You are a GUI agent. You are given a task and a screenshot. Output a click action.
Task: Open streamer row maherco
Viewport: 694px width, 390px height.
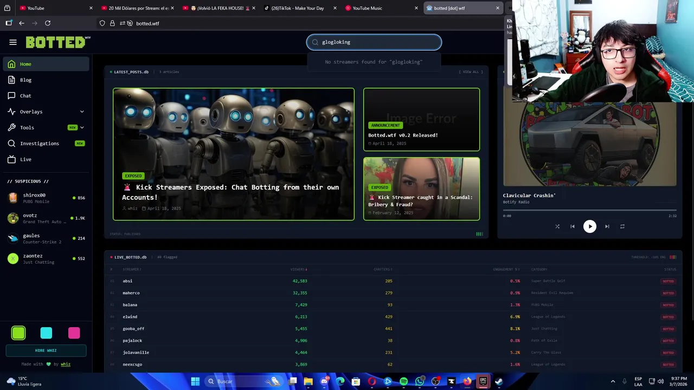pos(393,293)
